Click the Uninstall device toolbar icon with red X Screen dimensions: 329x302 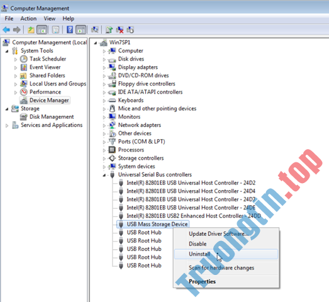click(x=120, y=30)
